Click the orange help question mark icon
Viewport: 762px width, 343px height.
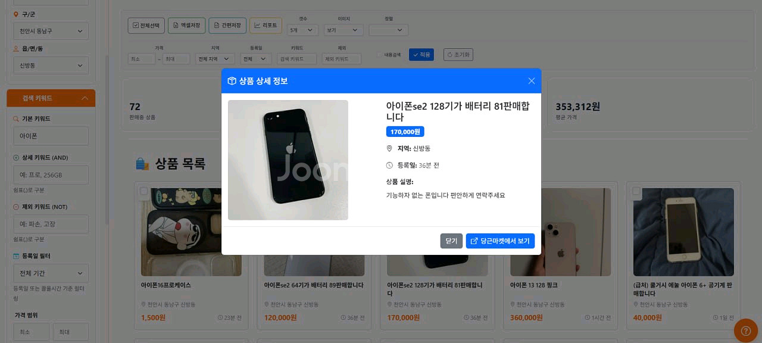coord(745,330)
